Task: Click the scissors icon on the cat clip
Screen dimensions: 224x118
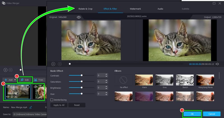Action: point(16,97)
